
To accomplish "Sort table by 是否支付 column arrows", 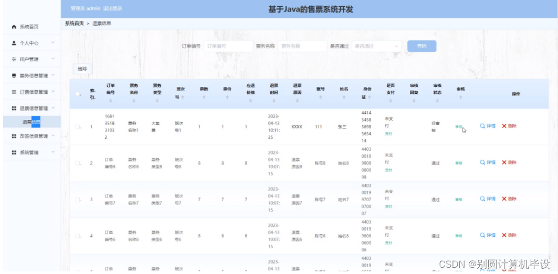I will pos(391,101).
